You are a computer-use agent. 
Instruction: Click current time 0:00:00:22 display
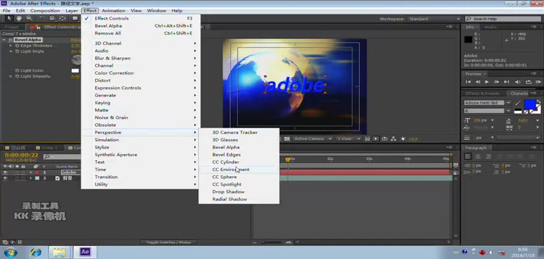coord(21,155)
